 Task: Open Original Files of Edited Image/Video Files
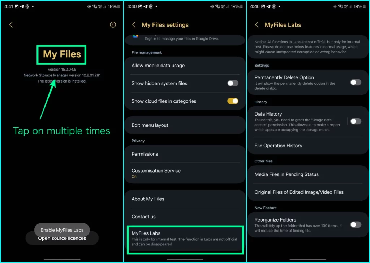click(308, 192)
